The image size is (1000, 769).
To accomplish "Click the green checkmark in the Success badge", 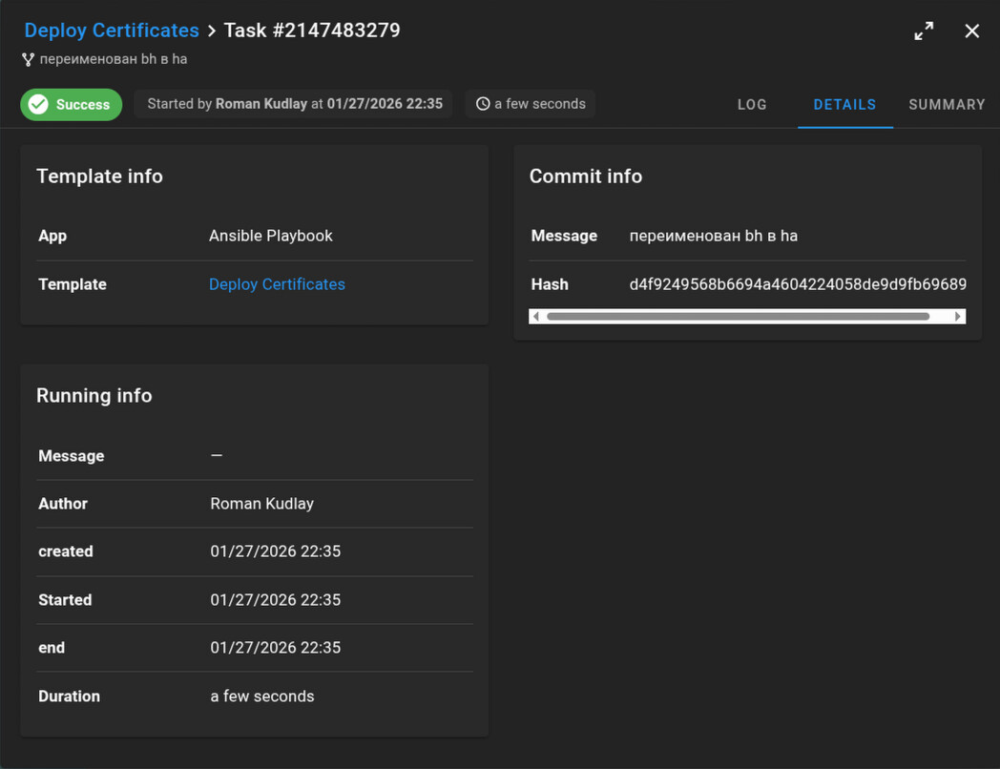I will click(38, 104).
